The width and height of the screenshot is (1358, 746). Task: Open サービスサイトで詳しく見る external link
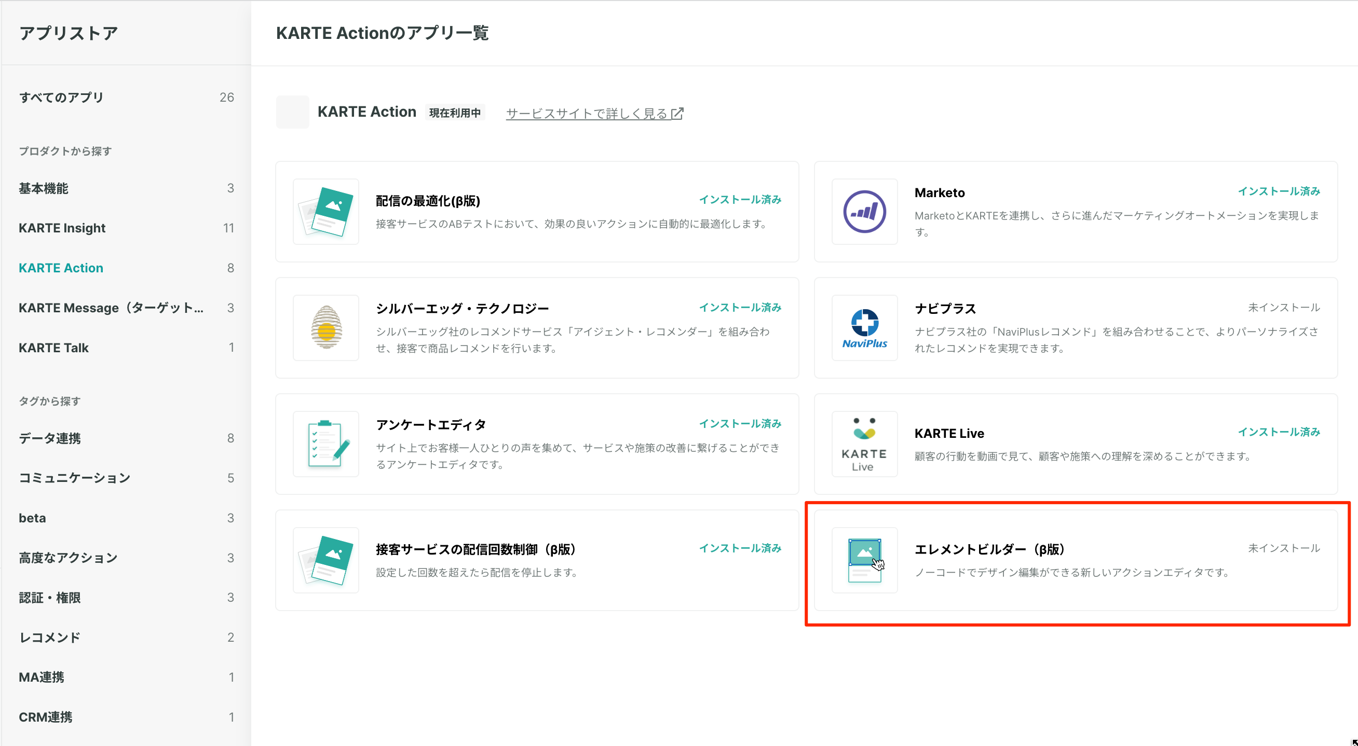tap(594, 113)
